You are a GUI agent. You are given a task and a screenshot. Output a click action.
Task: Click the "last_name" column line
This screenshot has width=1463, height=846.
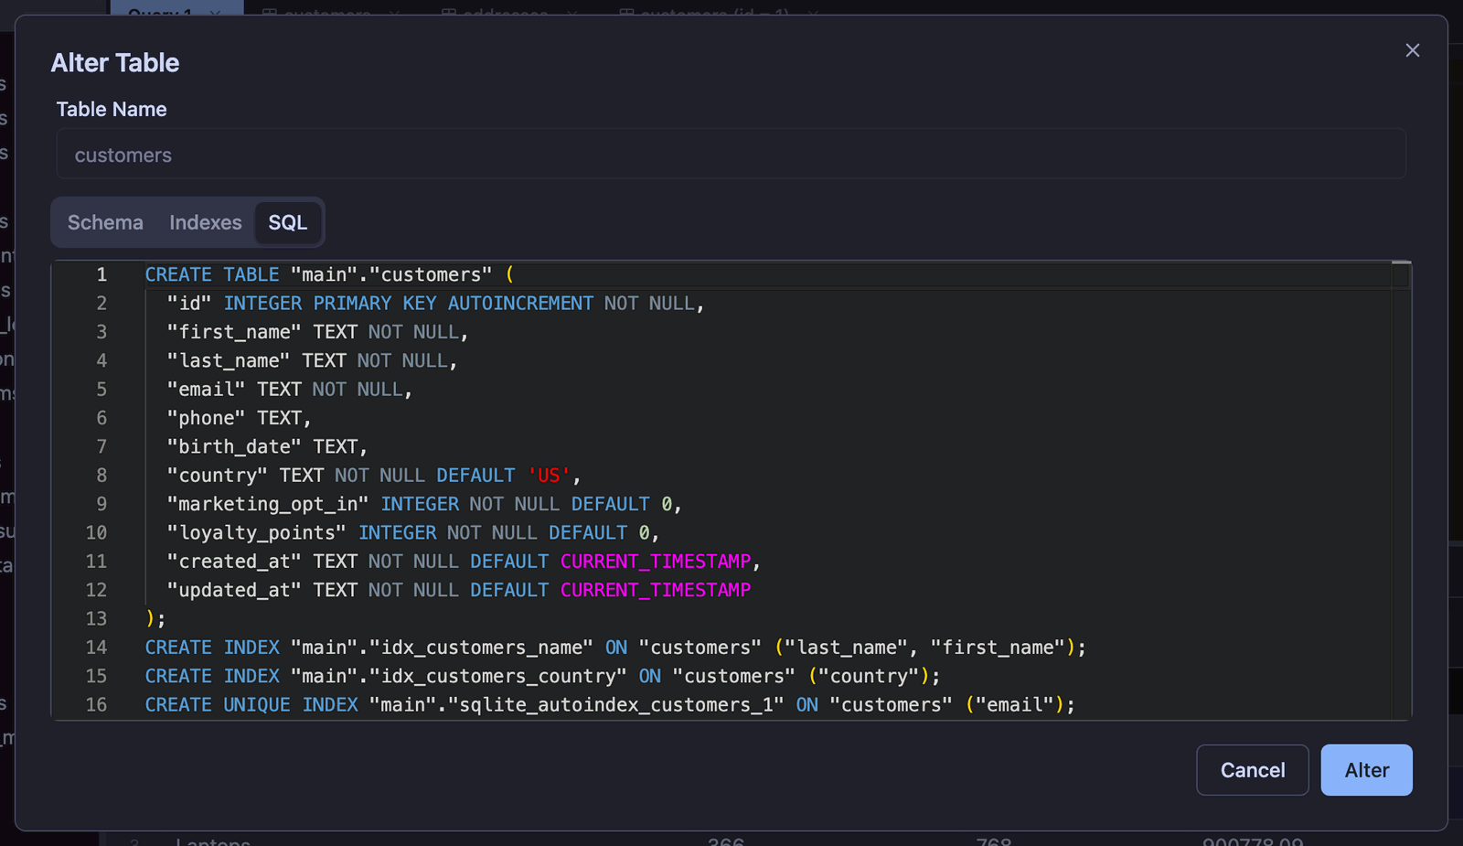tap(312, 360)
